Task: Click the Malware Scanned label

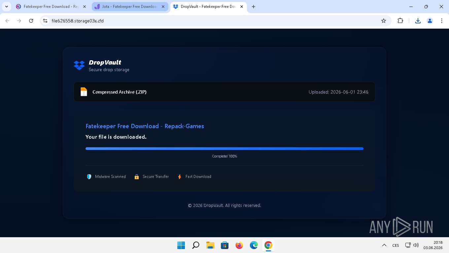Action: point(110,177)
